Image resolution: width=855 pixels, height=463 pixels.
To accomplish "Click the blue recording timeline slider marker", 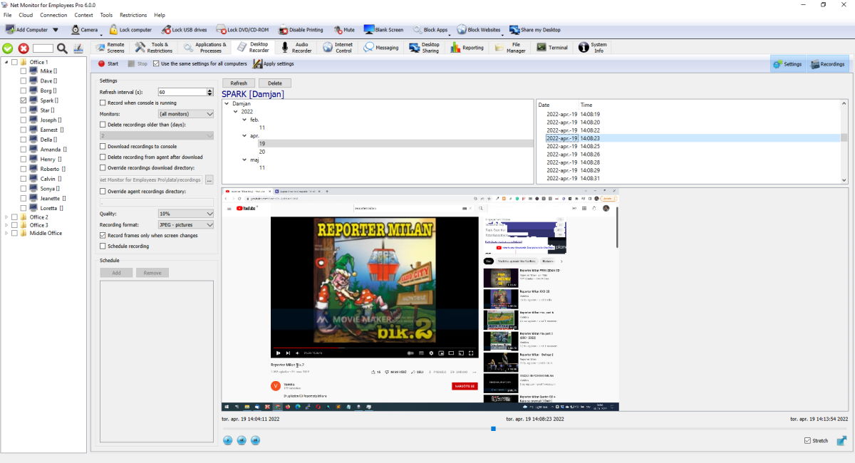I will point(493,429).
